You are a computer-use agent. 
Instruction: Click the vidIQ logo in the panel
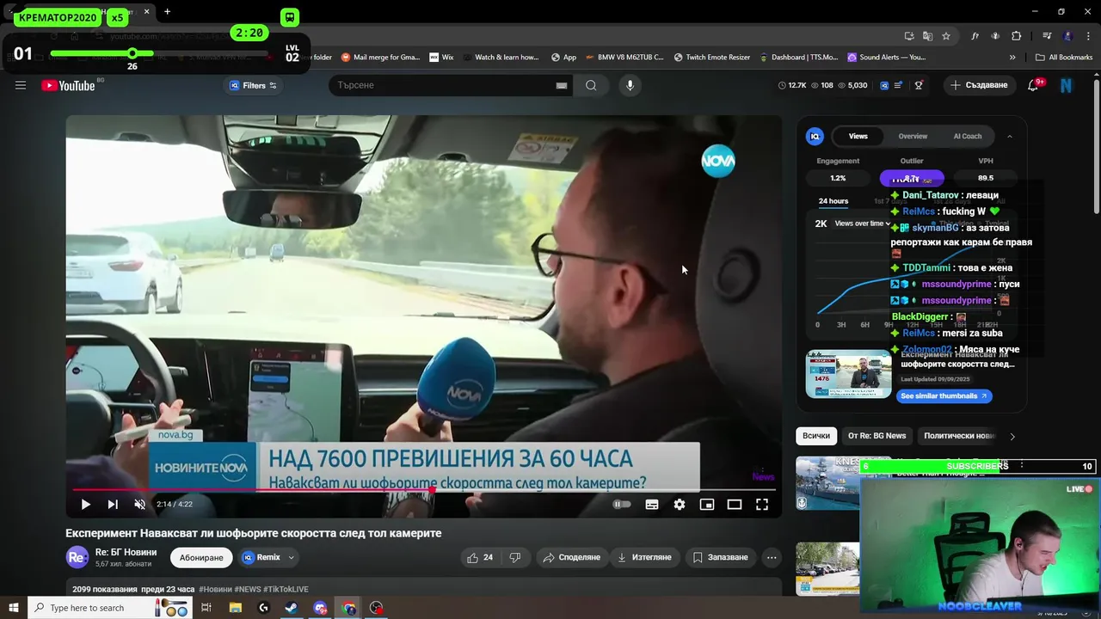(x=815, y=136)
